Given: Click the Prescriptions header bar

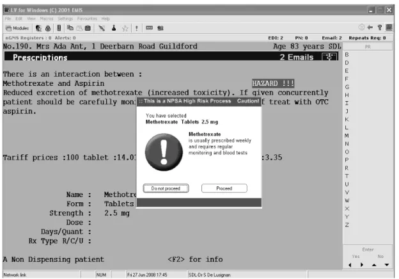Looking at the screenshot, I should tap(171, 56).
